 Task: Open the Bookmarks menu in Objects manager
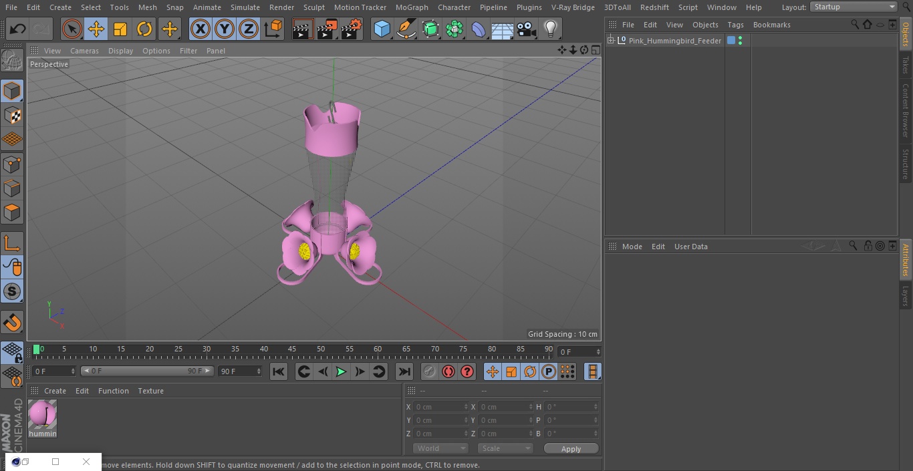tap(771, 25)
